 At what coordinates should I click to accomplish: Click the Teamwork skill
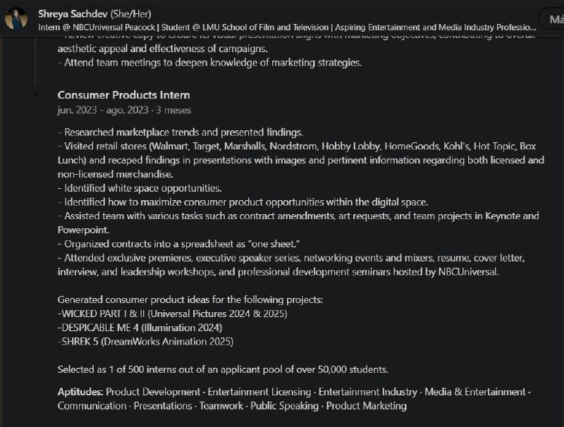[x=221, y=406]
